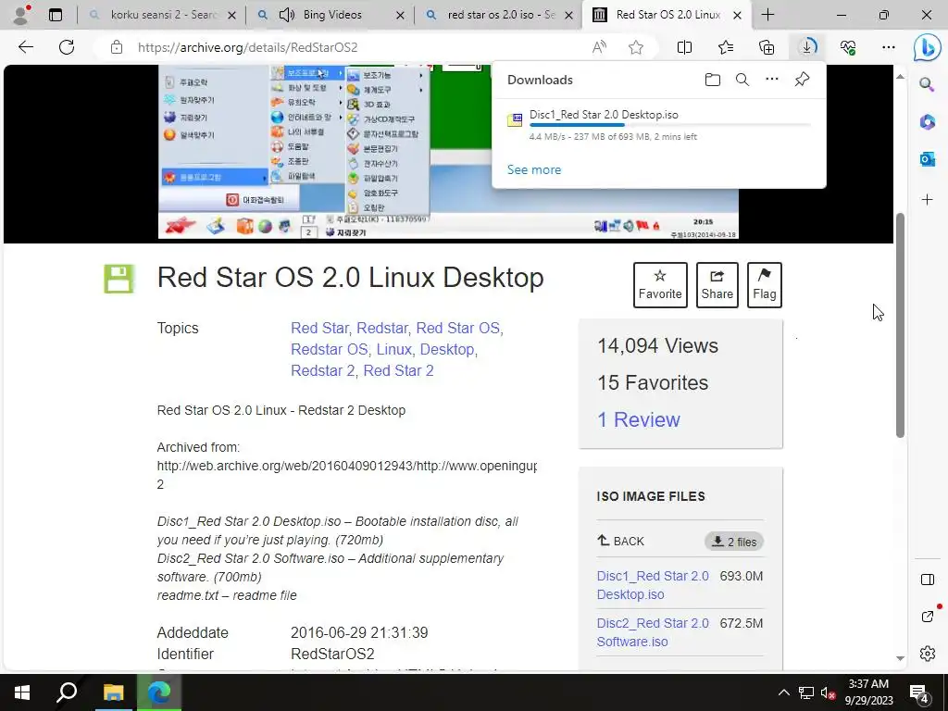Open a new browser tab

coord(767,15)
